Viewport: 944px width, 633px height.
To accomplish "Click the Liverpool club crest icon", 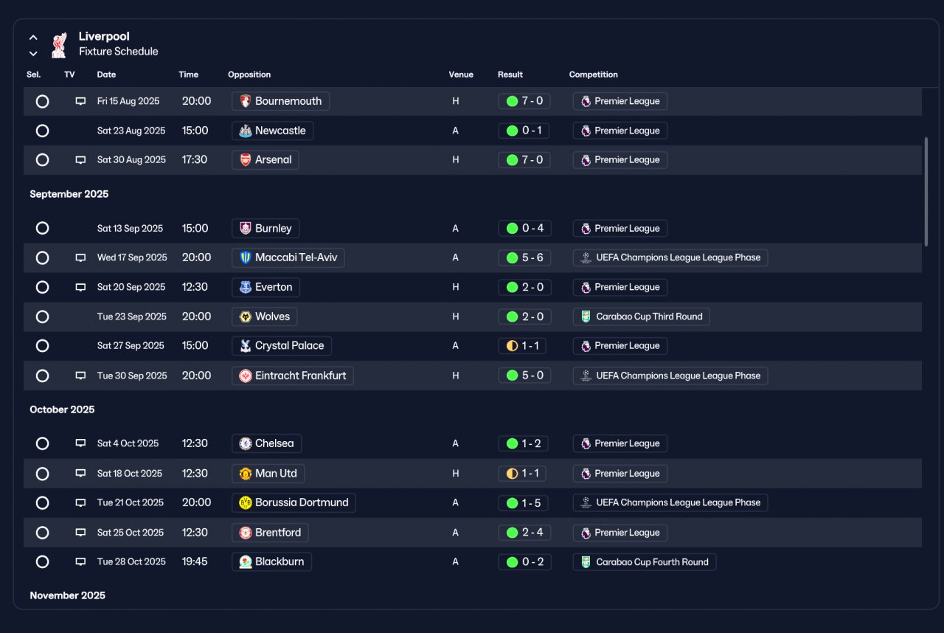I will [60, 44].
